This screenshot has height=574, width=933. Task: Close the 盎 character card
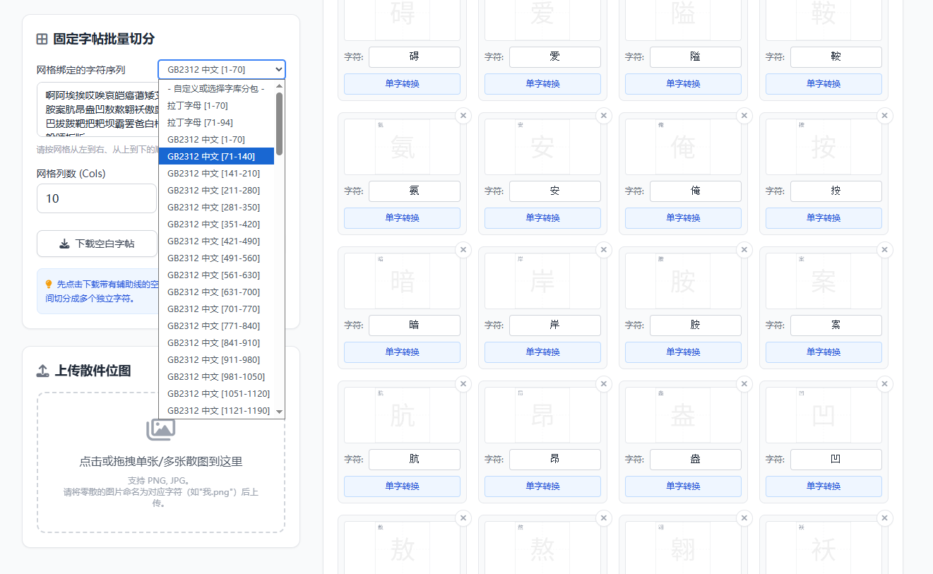coord(744,384)
